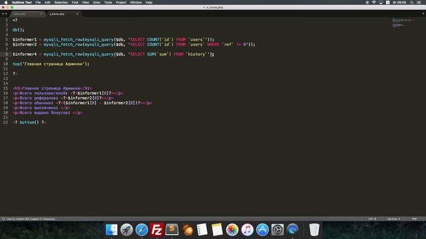The width and height of the screenshot is (426, 239).
Task: Click 'Всего рефералов' paragraph line
Action: click(63, 98)
